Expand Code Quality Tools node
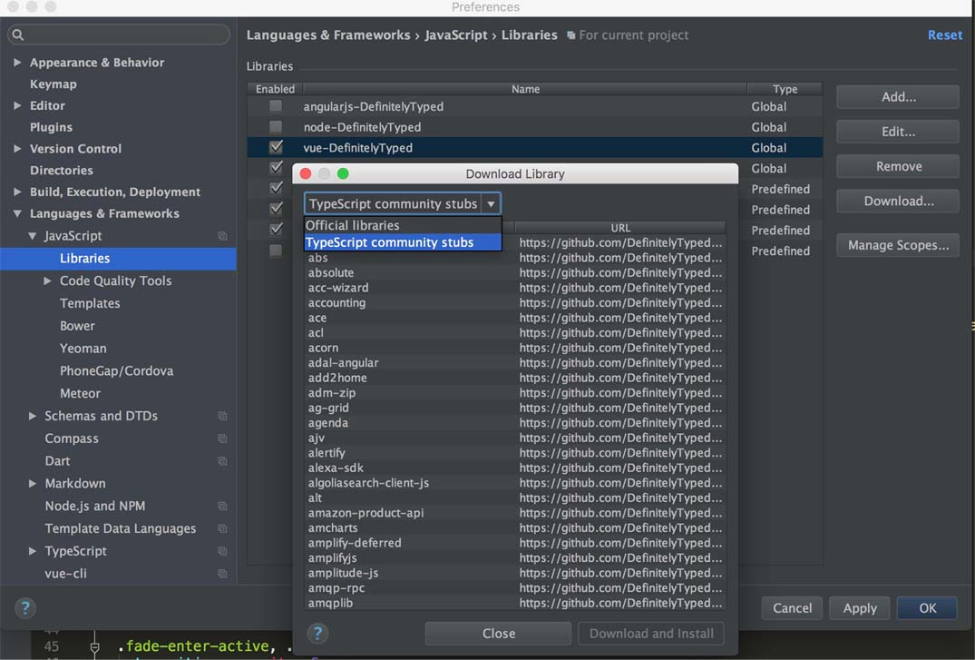 [47, 281]
